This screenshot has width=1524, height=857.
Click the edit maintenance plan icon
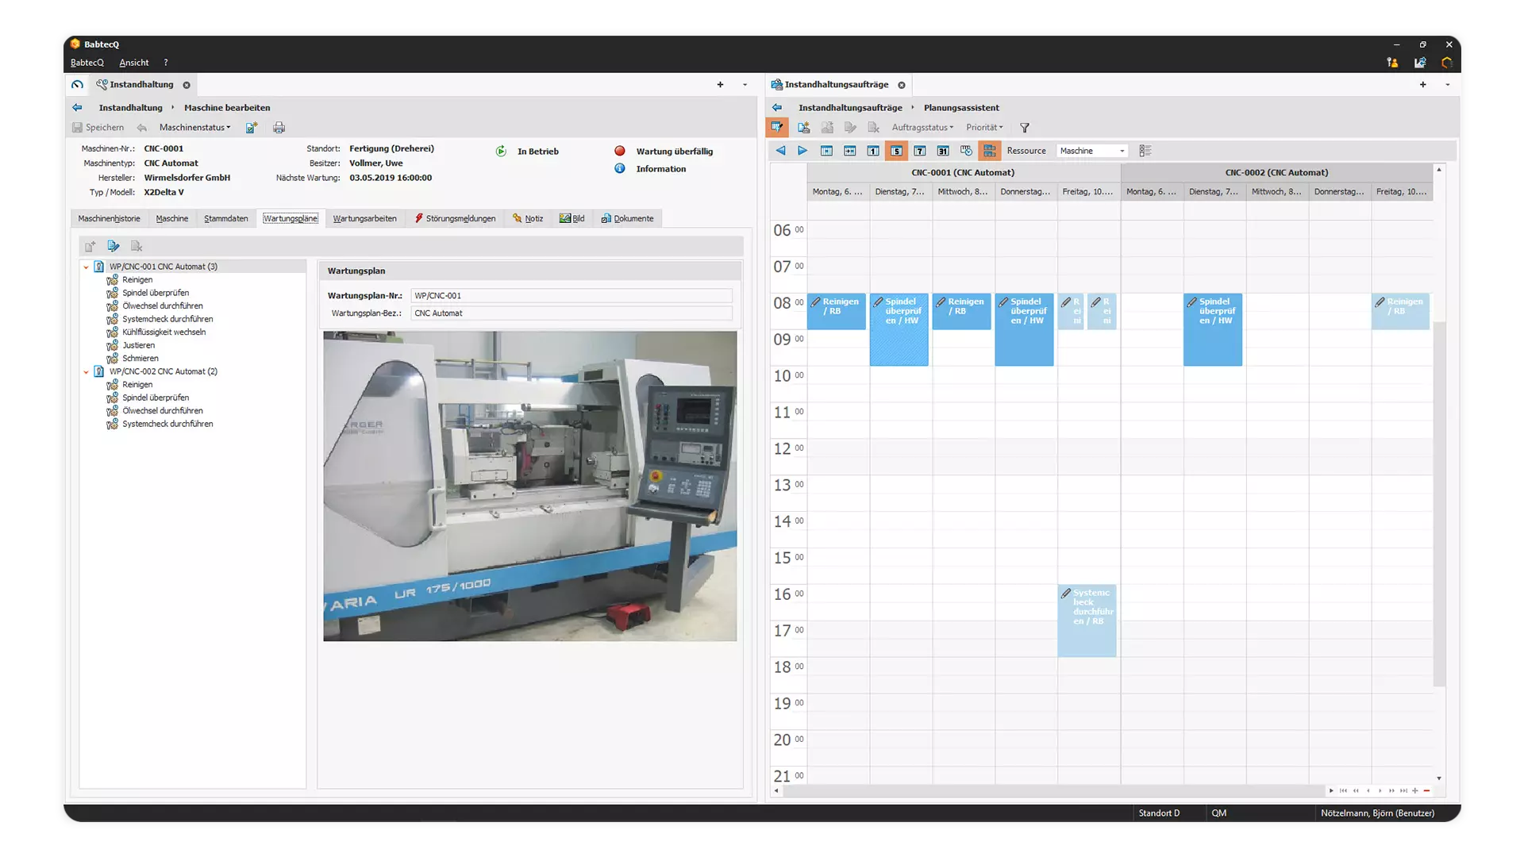pyautogui.click(x=114, y=246)
